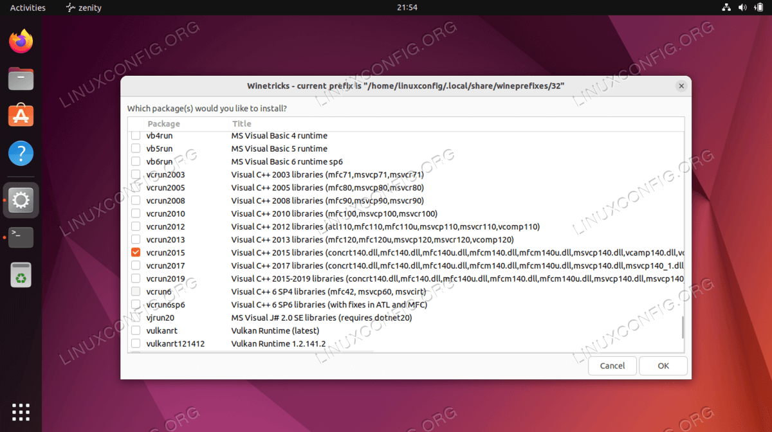Click the vcrun6sp6 package name

coord(165,304)
